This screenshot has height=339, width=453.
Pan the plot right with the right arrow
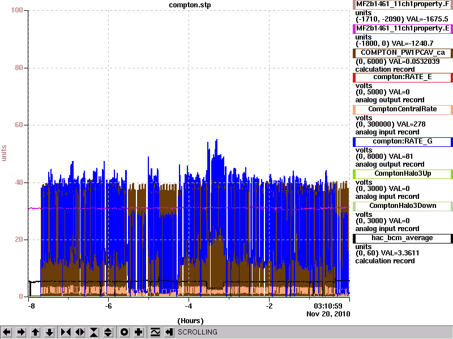(21, 332)
